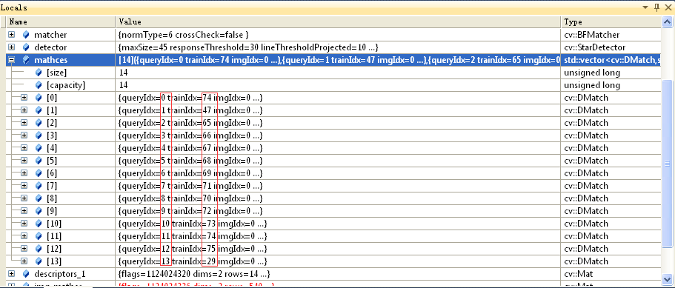This screenshot has height=288, width=675.
Task: Click the descriptors_1 variable icon
Action: coord(26,273)
